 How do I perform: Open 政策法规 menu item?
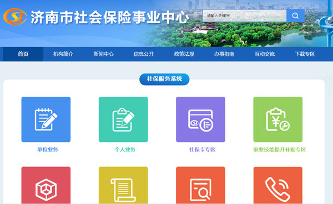click(184, 54)
